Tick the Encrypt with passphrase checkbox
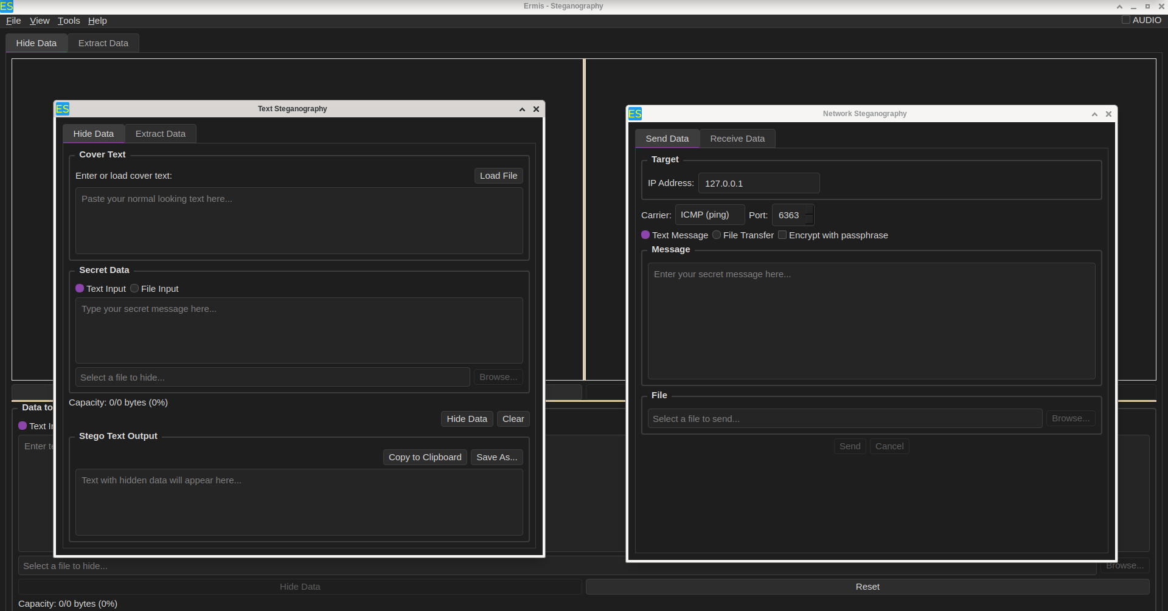1168x611 pixels. click(782, 235)
